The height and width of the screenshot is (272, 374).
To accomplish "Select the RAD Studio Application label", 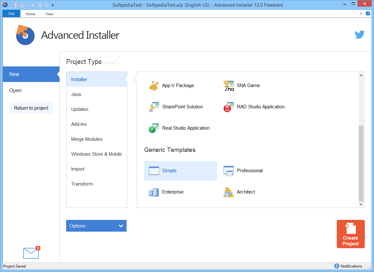I will pos(261,107).
